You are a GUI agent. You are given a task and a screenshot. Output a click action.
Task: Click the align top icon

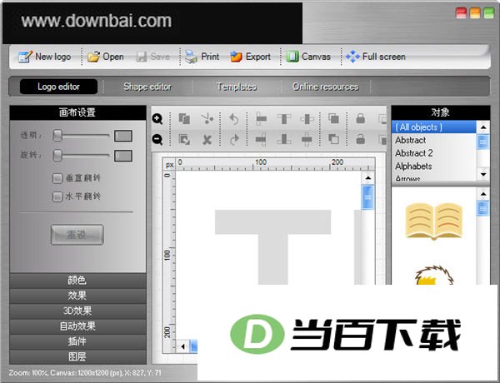(x=284, y=119)
